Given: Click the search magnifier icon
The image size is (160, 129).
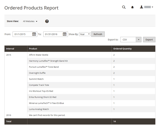Looking at the screenshot, I should point(124,7).
